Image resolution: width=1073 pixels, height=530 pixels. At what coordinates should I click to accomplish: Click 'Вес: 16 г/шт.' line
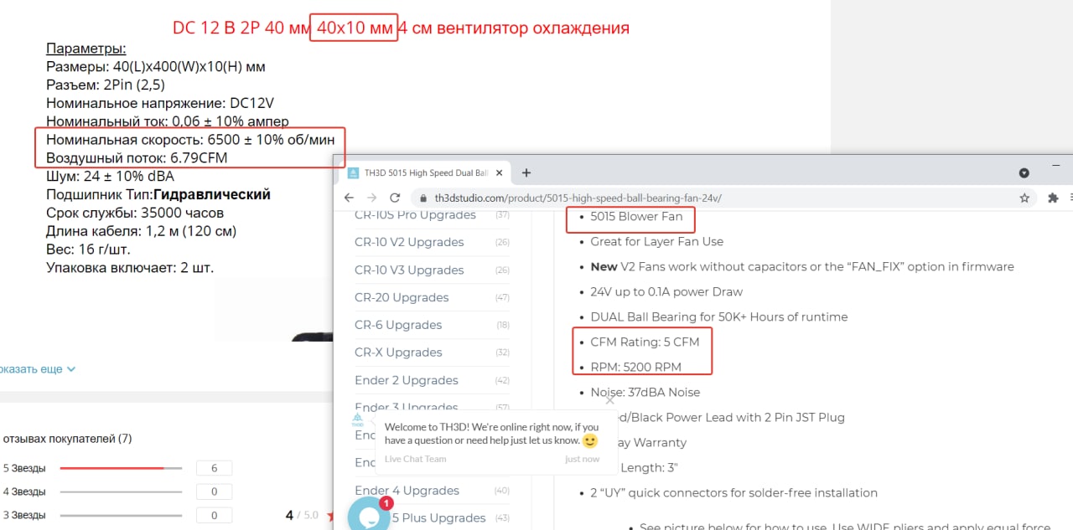(x=89, y=250)
